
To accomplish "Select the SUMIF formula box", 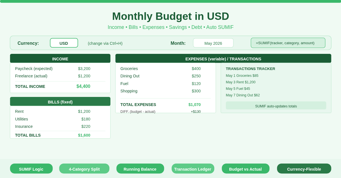I will [288, 43].
